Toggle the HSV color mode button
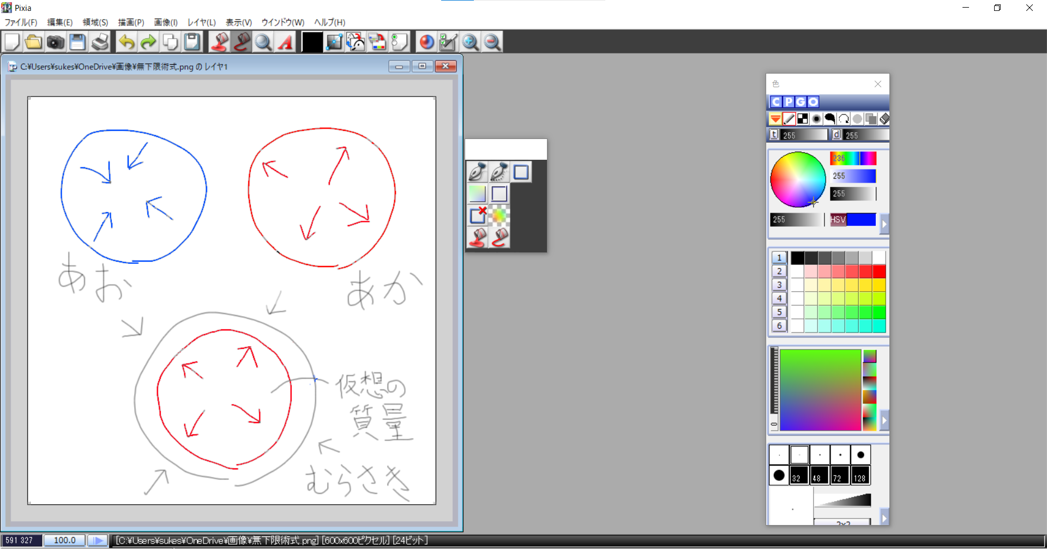Viewport: 1047px width, 549px height. coord(838,220)
